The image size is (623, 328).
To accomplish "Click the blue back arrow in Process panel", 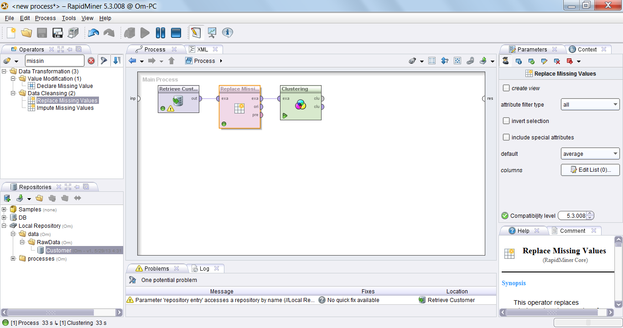I will (x=132, y=61).
